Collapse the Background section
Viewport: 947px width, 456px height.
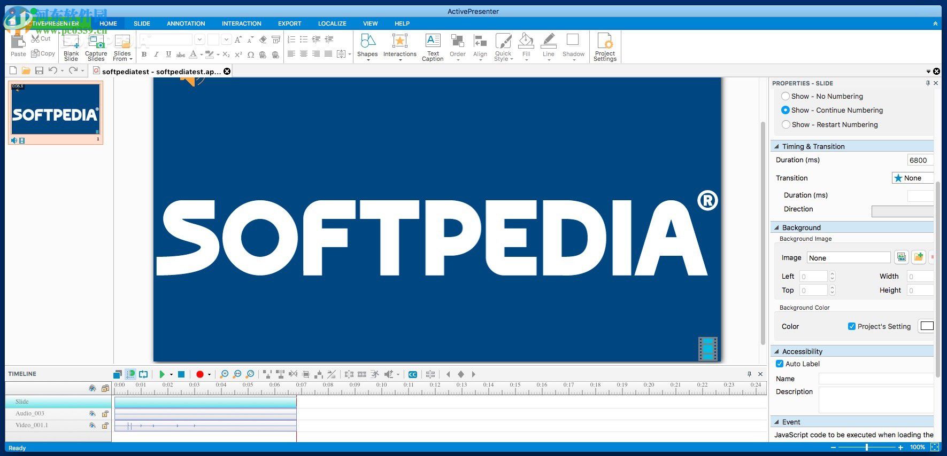coord(776,227)
